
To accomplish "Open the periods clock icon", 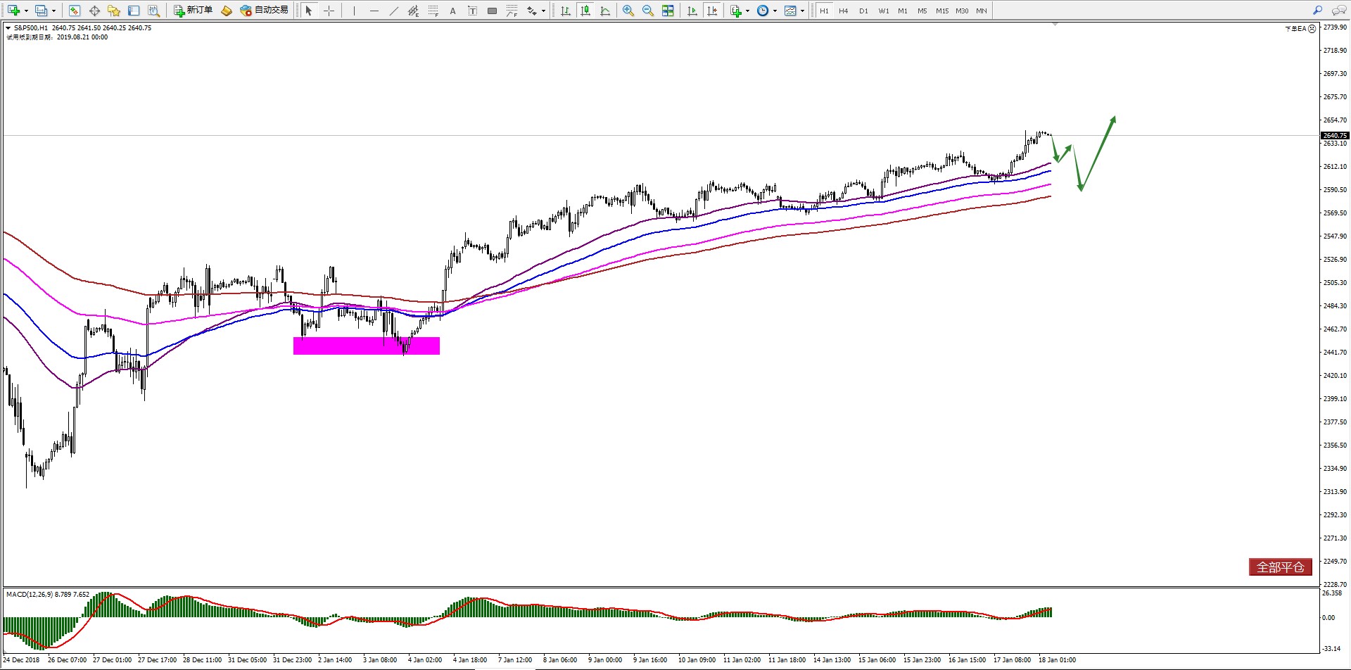I will [763, 11].
